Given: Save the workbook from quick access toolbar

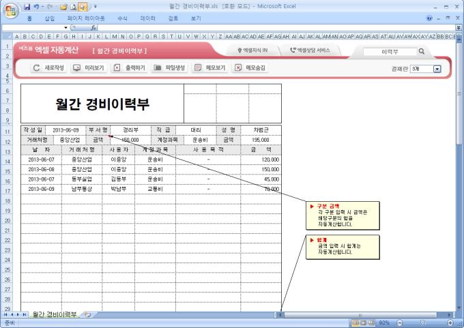Looking at the screenshot, I should 27,7.
